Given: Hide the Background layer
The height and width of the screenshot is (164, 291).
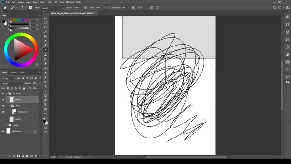Looking at the screenshot, I should click(x=3, y=131).
